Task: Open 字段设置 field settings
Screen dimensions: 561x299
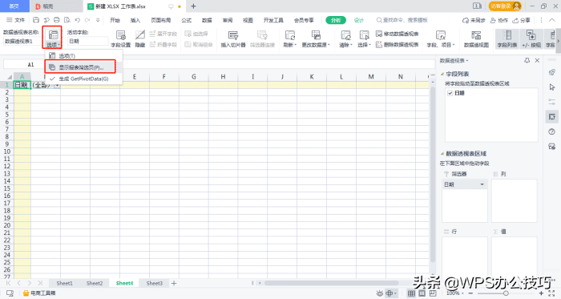Action: (x=121, y=39)
